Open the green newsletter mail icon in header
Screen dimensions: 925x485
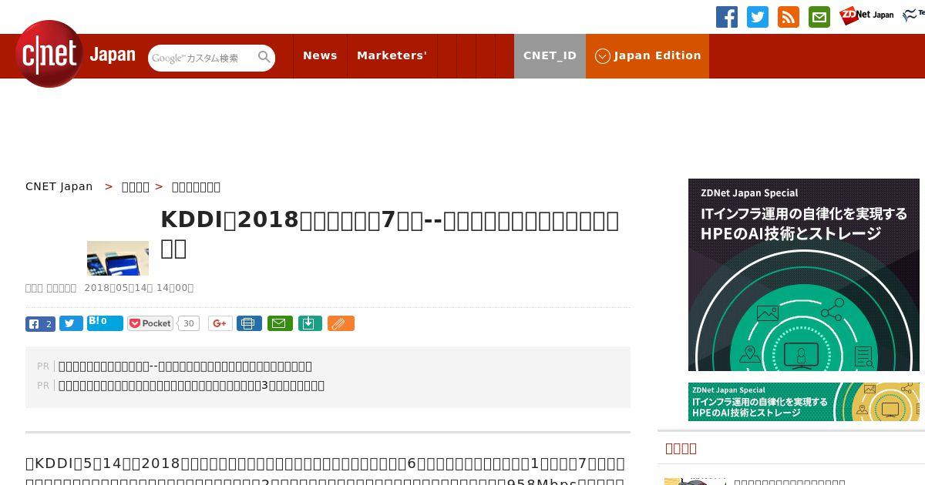[819, 17]
